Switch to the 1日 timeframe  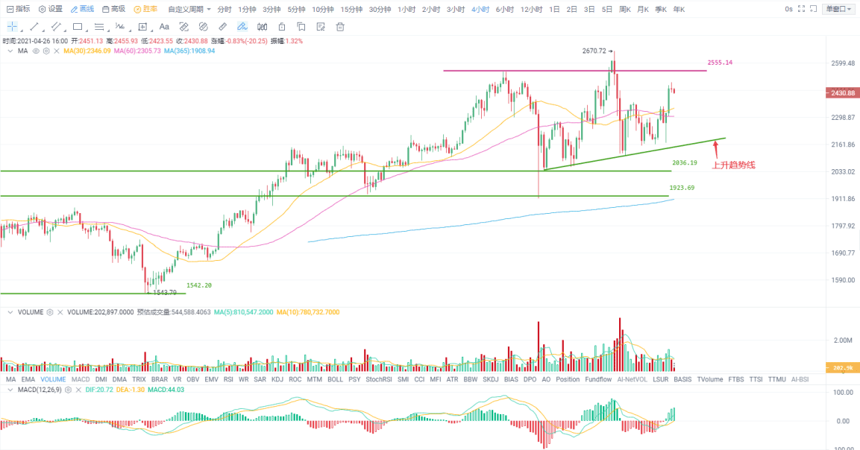tap(554, 10)
